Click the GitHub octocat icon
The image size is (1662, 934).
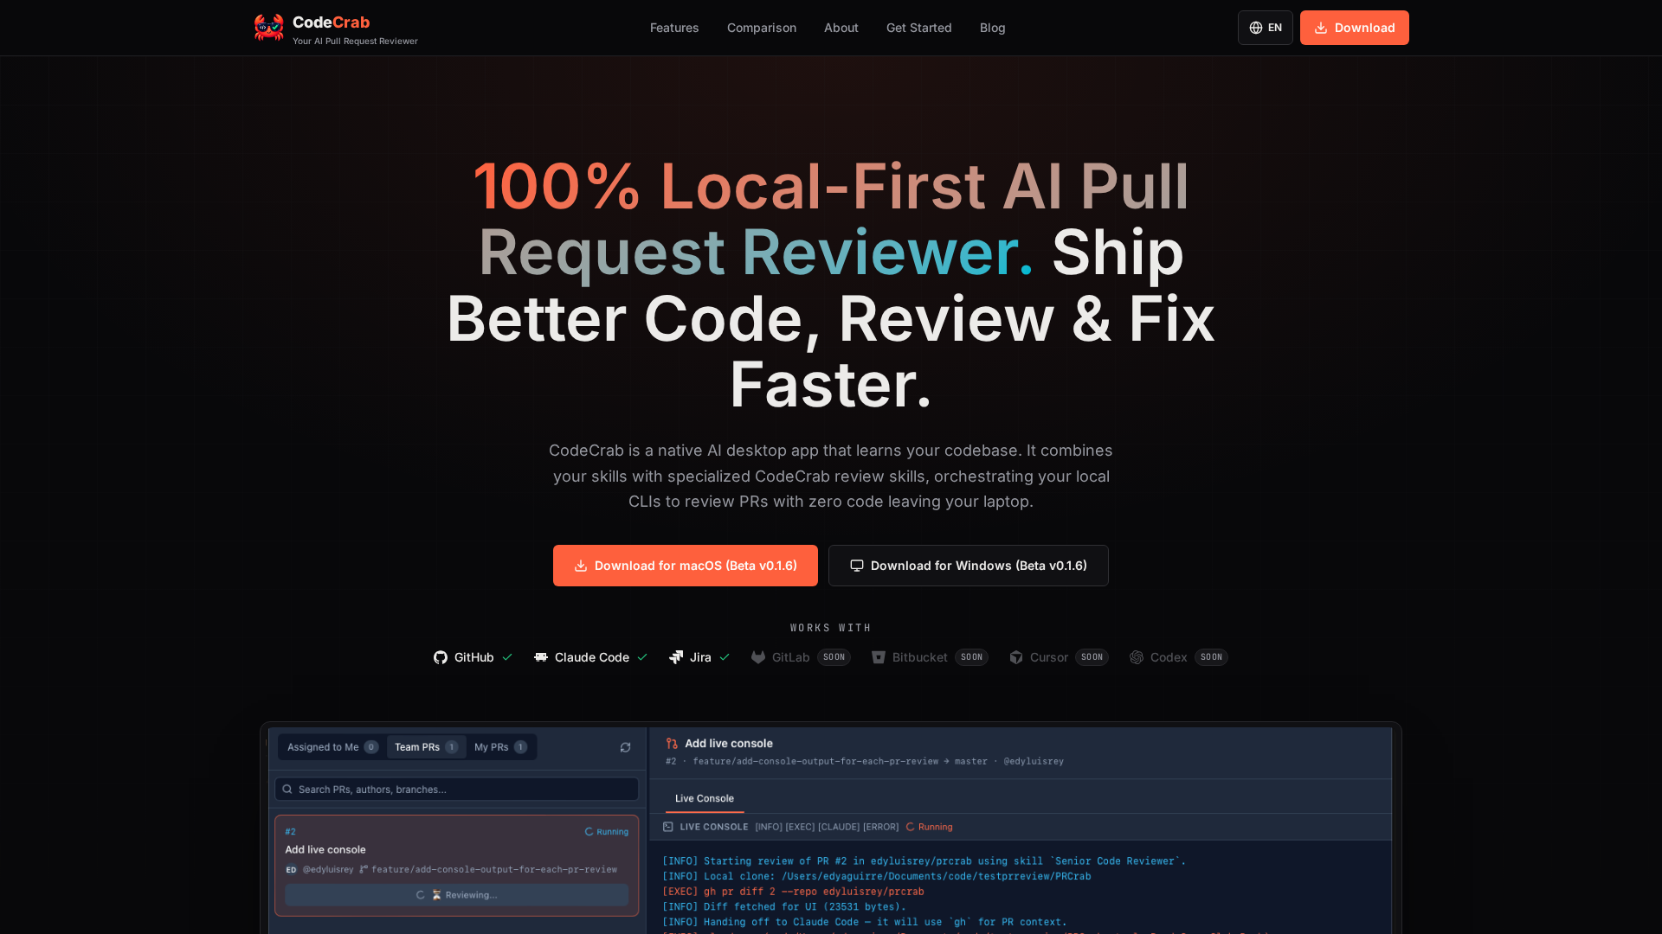(x=441, y=657)
